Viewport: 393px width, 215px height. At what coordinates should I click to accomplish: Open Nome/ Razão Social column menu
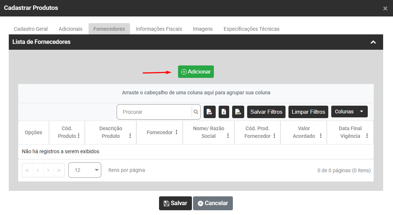tap(228, 136)
